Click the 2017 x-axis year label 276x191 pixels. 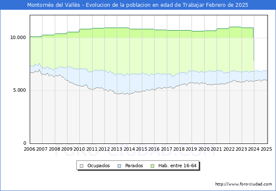[x=167, y=149]
